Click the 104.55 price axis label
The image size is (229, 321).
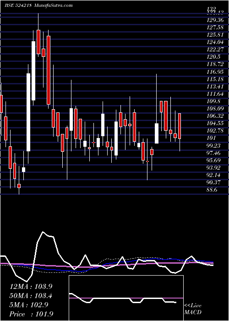point(215,123)
